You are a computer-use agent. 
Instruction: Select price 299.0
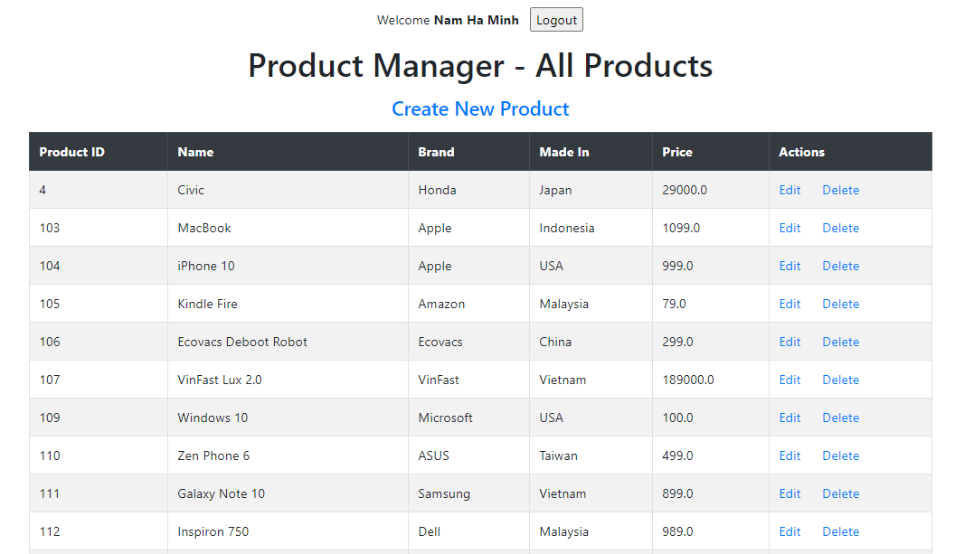click(710, 342)
